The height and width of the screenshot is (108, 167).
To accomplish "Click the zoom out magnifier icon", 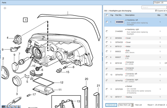I will (x=10, y=106).
